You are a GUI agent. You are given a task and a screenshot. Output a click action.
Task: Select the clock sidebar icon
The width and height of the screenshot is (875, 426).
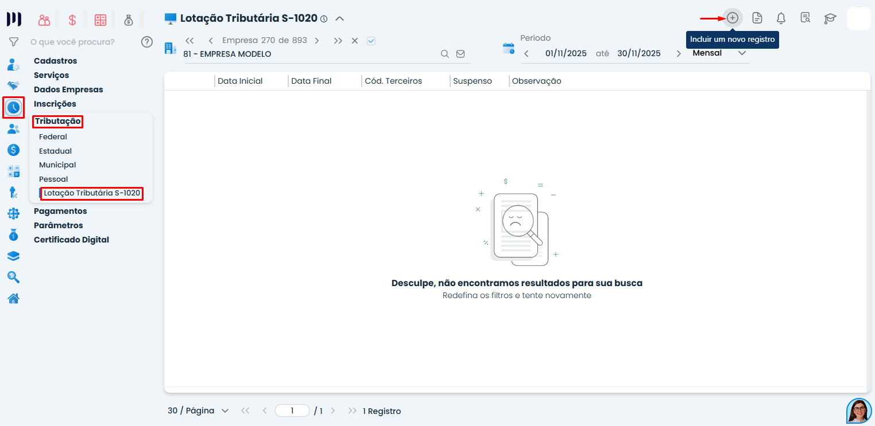click(13, 107)
